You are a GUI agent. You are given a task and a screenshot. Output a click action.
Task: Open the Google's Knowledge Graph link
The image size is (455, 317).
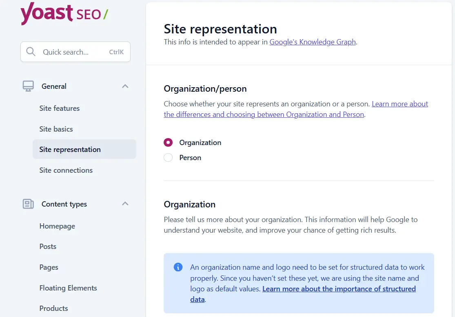point(313,42)
